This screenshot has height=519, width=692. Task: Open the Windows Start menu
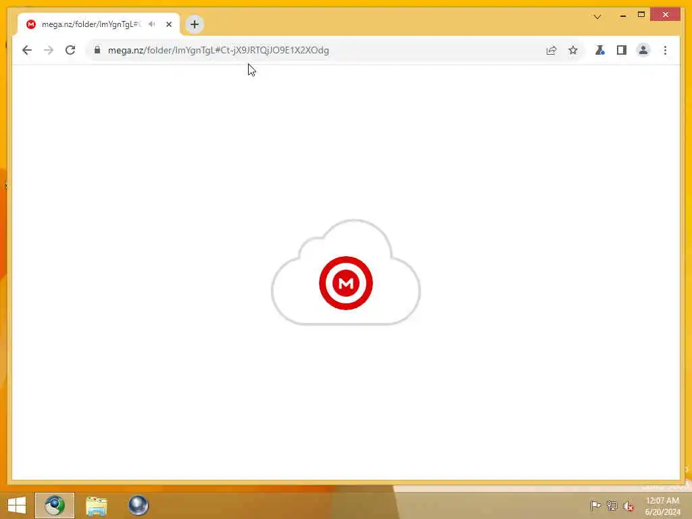[17, 505]
